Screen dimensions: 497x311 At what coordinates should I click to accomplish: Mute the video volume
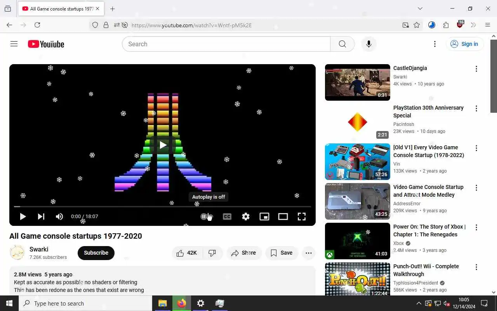tap(59, 217)
